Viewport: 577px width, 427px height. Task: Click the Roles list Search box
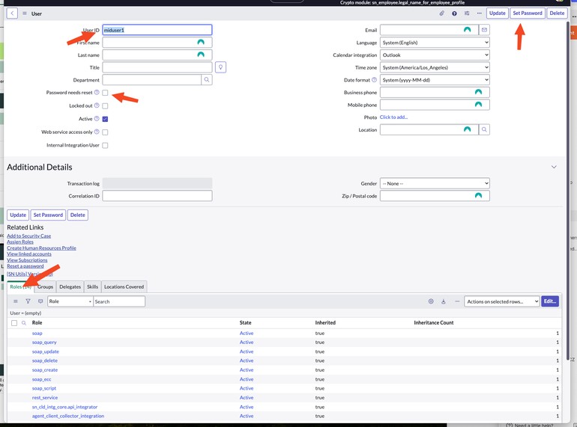(119, 301)
